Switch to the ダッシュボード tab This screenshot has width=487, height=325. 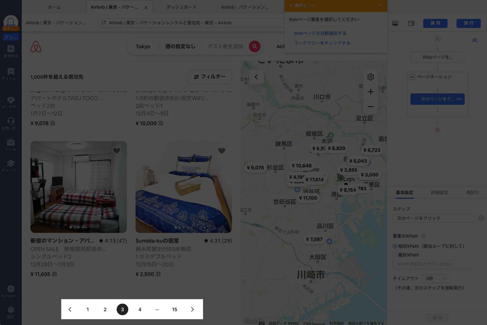click(x=182, y=7)
